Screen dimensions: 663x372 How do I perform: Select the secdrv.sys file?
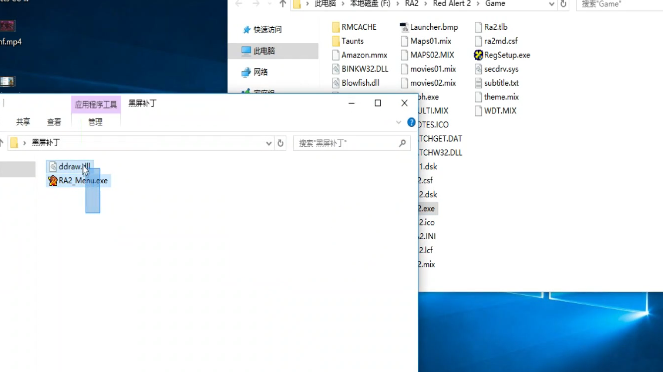click(x=496, y=69)
